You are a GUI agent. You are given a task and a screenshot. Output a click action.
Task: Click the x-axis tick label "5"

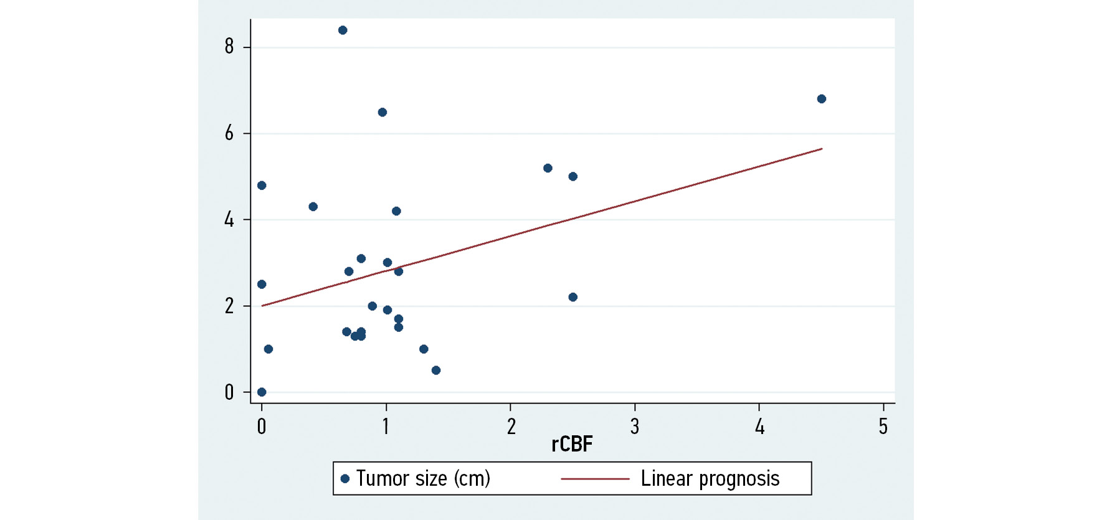(883, 427)
